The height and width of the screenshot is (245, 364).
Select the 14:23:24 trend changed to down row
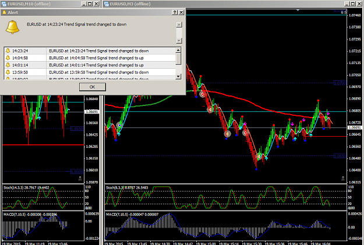(90, 51)
